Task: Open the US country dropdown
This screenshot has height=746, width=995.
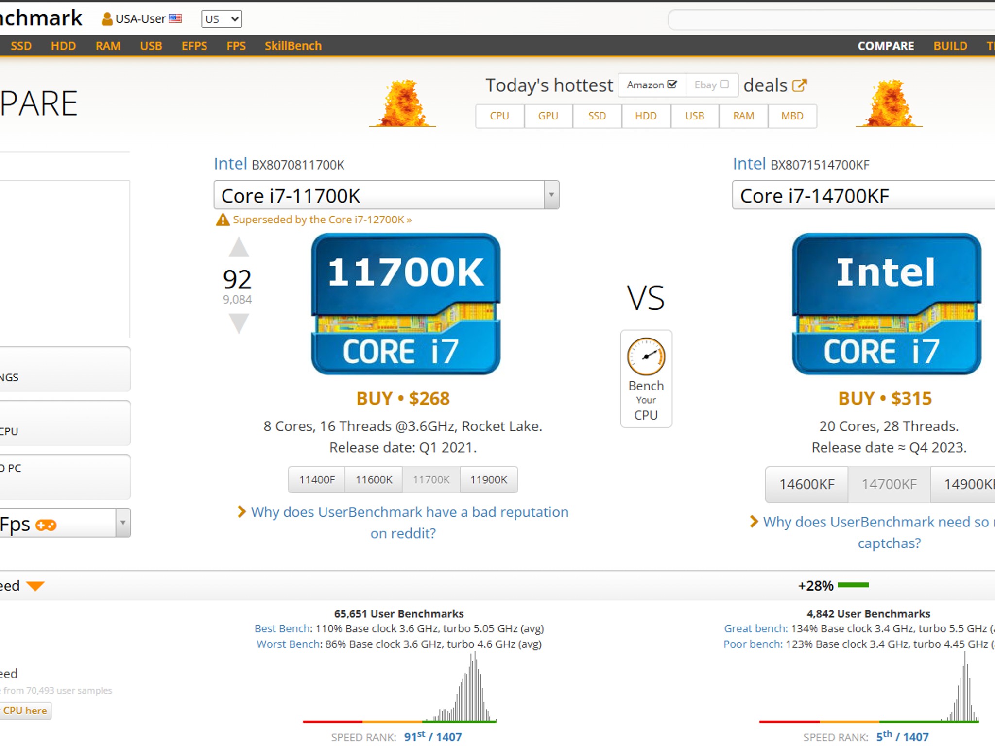Action: tap(222, 19)
